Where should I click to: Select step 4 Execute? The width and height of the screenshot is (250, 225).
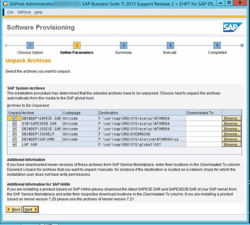point(170,46)
